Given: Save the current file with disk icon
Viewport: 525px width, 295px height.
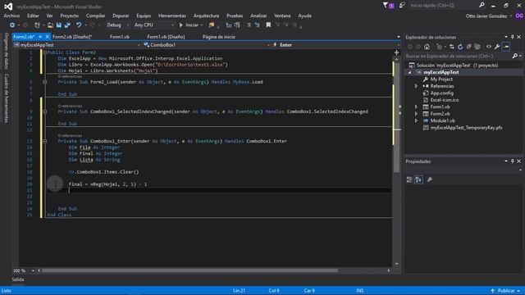Looking at the screenshot, I should (58, 25).
